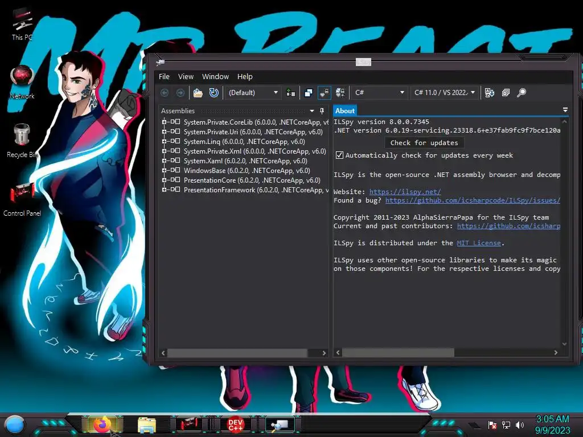Select WindowsBase assembly row text

(x=247, y=171)
